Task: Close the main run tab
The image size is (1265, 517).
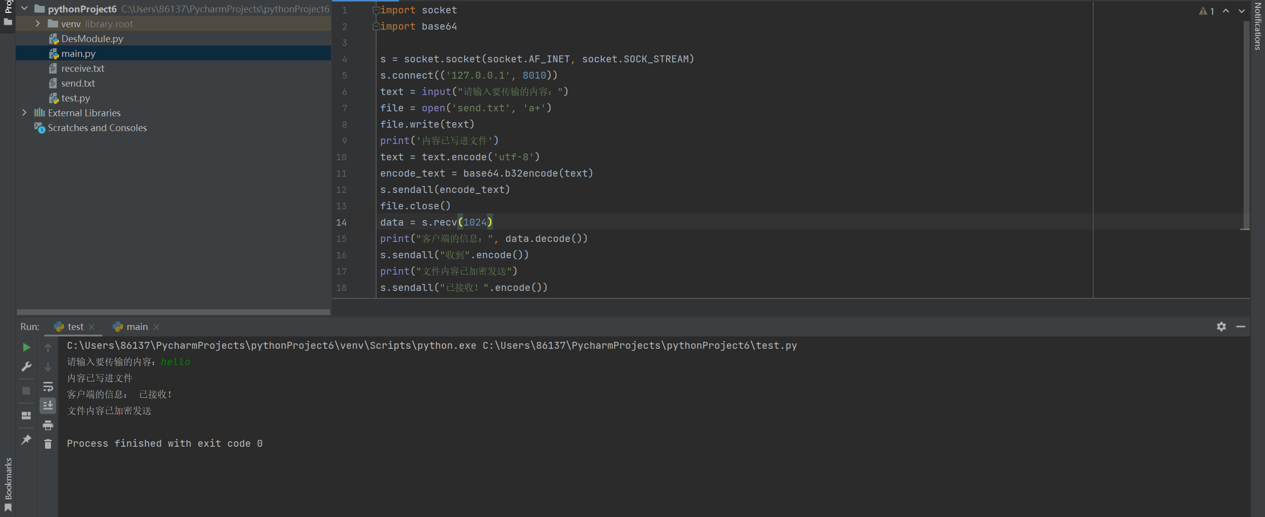Action: pos(156,327)
